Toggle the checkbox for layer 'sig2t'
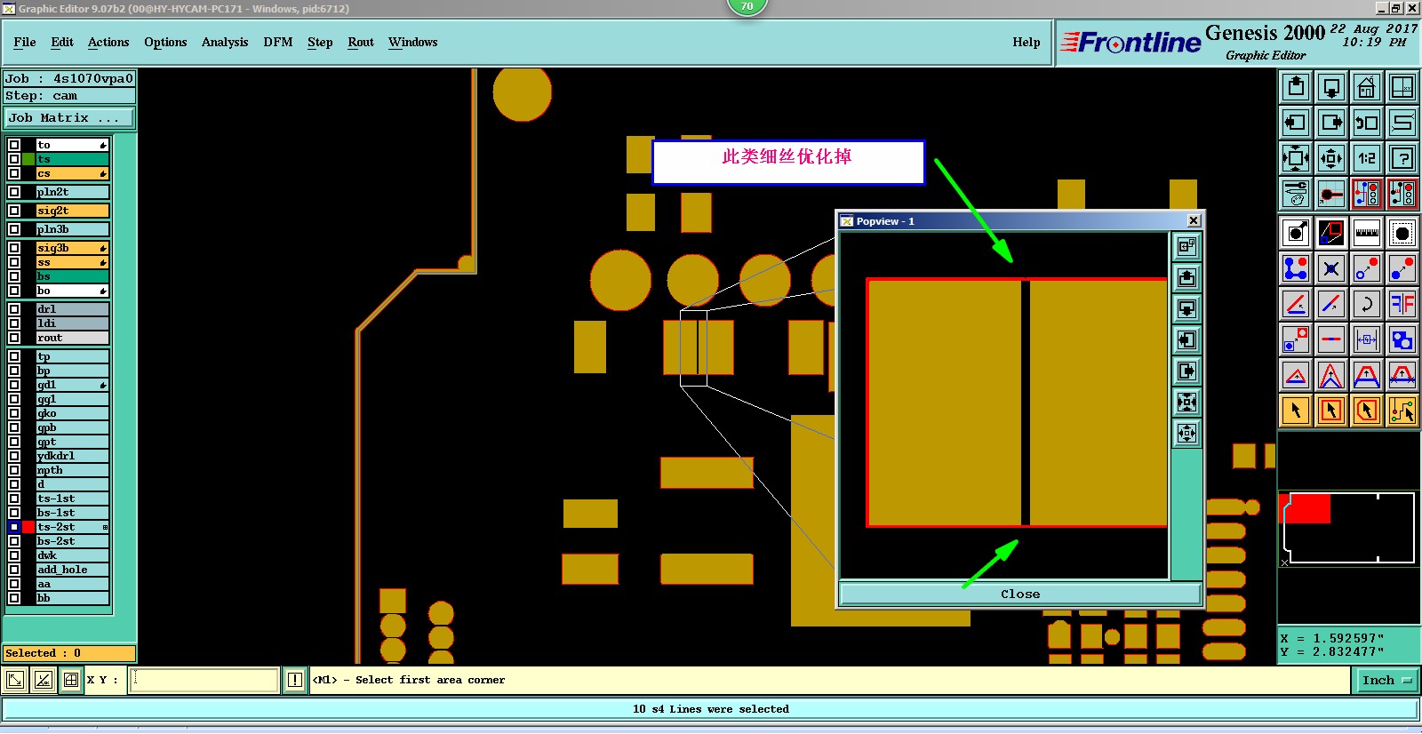Viewport: 1422px width, 734px height. [14, 211]
